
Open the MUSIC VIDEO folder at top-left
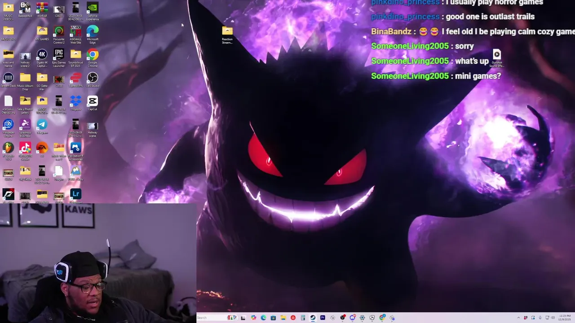click(8, 12)
